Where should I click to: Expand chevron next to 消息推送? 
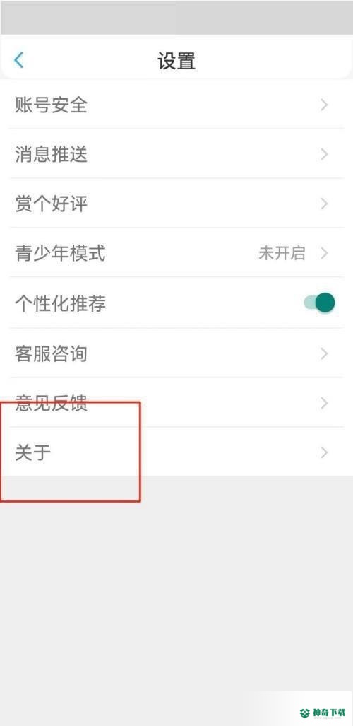pos(324,154)
